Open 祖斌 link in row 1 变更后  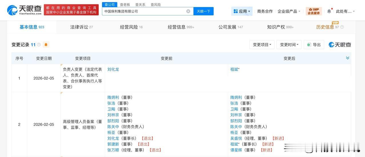234,69
